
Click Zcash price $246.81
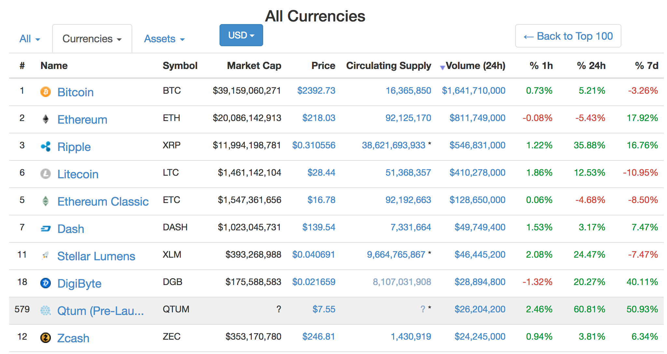point(319,336)
